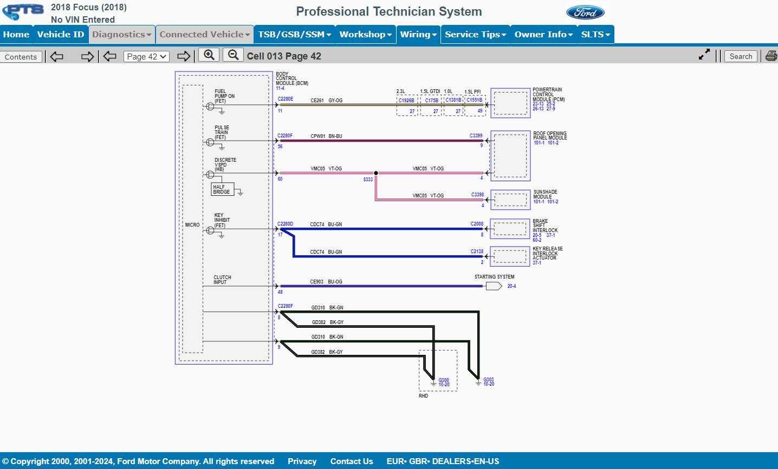Click connector C3398 label

[478, 195]
